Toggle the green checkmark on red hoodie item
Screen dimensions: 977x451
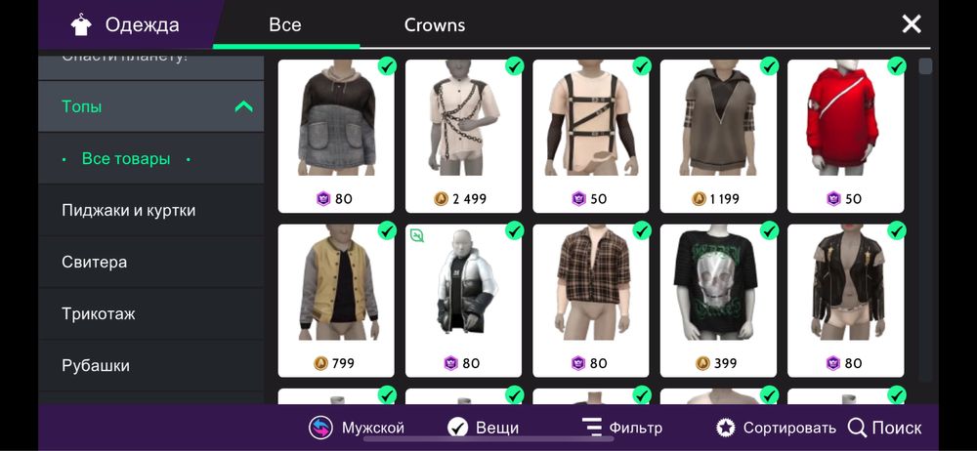(x=896, y=65)
